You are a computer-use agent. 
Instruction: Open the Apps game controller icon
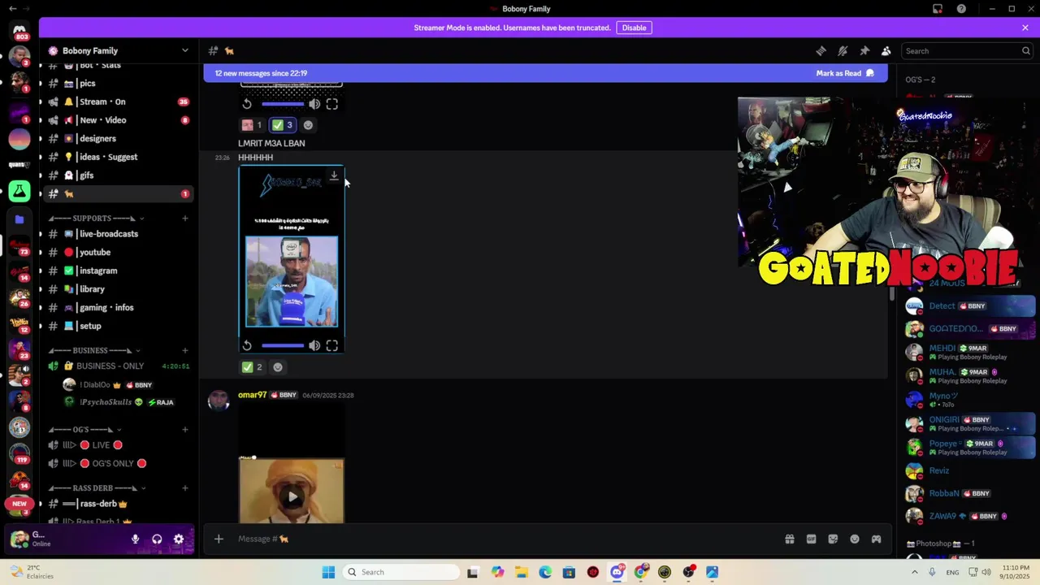[876, 539]
